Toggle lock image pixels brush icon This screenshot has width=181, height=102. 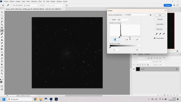click(140, 65)
